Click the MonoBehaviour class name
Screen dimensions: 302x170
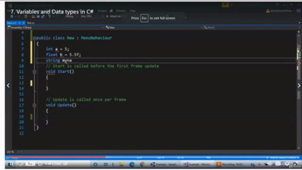96,38
